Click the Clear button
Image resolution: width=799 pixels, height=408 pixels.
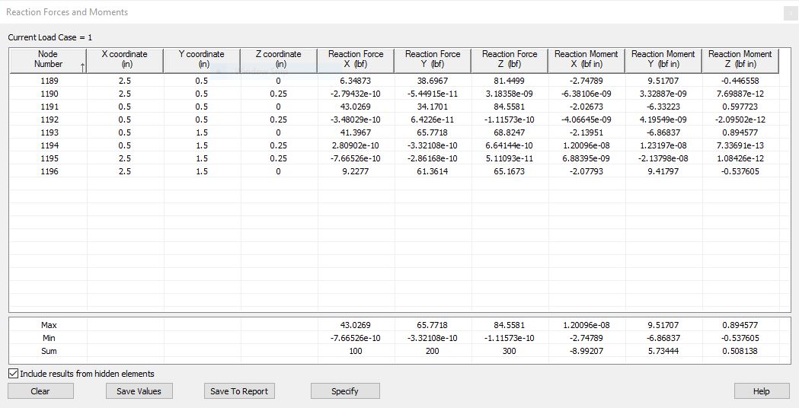pos(40,391)
